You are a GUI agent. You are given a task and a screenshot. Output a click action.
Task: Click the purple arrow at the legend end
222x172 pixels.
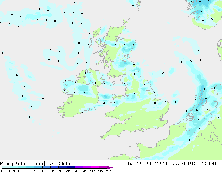pyautogui.click(x=111, y=167)
